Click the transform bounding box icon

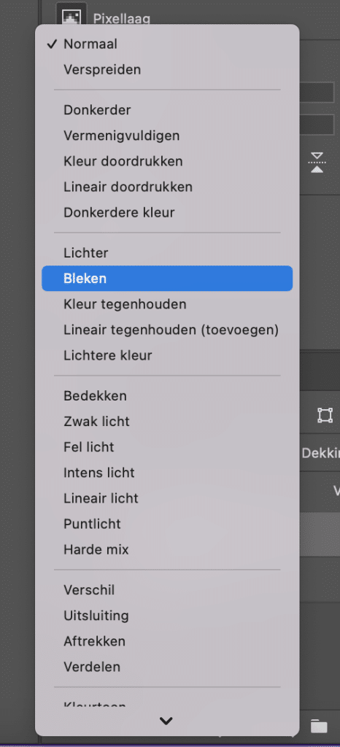click(x=325, y=415)
